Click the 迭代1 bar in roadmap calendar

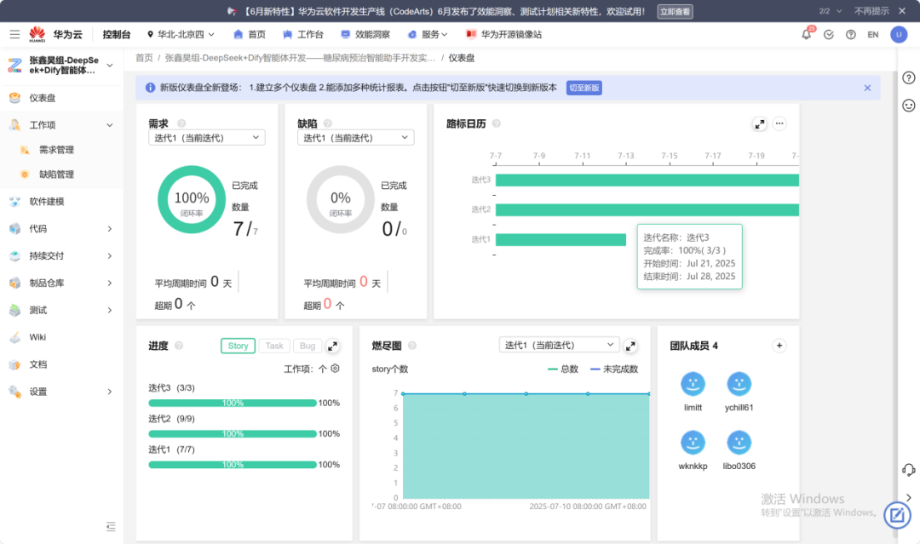click(x=561, y=239)
